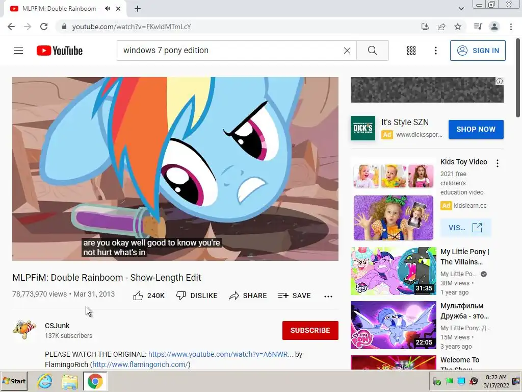Open a new browser tab
This screenshot has width=522, height=392.
click(x=138, y=9)
